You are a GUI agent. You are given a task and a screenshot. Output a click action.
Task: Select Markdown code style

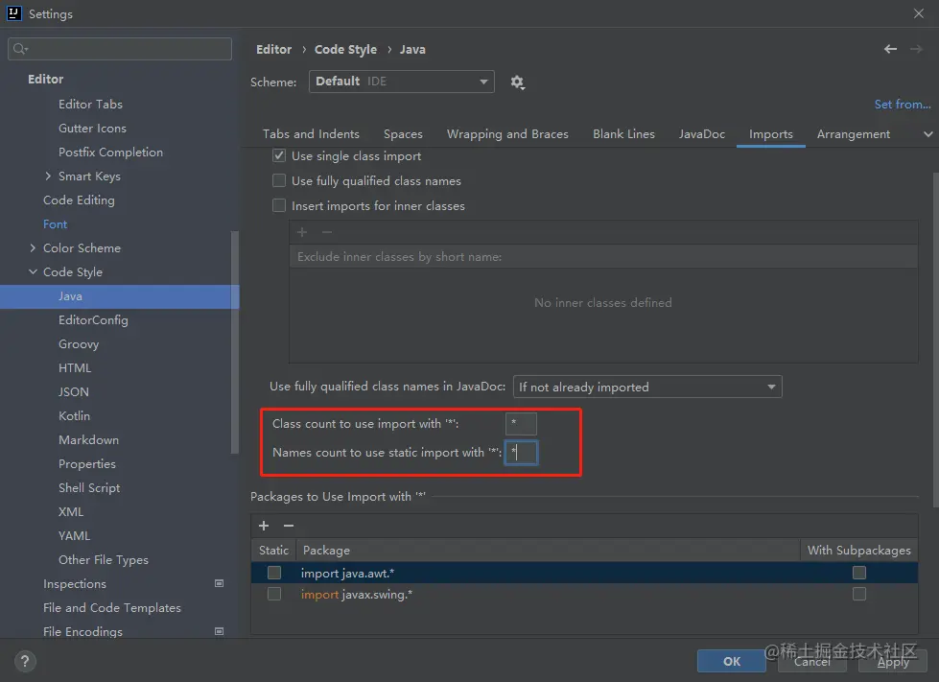point(88,439)
